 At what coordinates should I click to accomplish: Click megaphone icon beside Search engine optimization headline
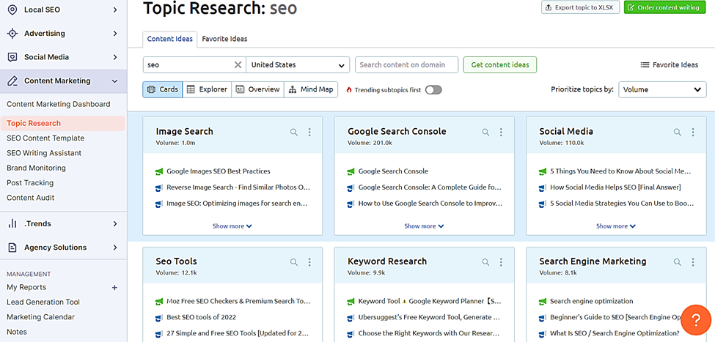tap(542, 302)
